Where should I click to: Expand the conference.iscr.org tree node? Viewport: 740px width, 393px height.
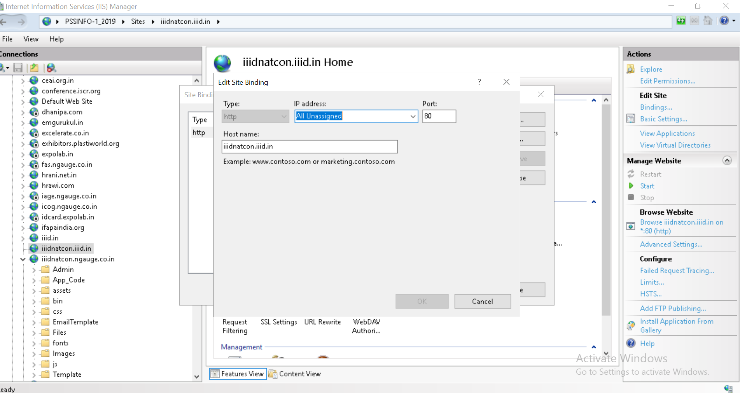(23, 91)
